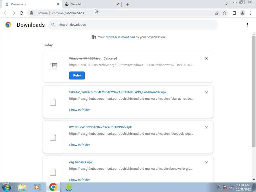Click the scrollbar up arrow
The height and width of the screenshot is (192, 256).
(x=254, y=34)
